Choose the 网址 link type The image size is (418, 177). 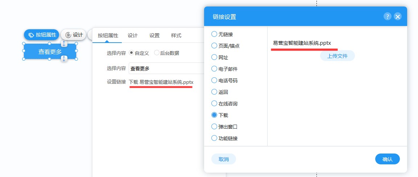[214, 57]
